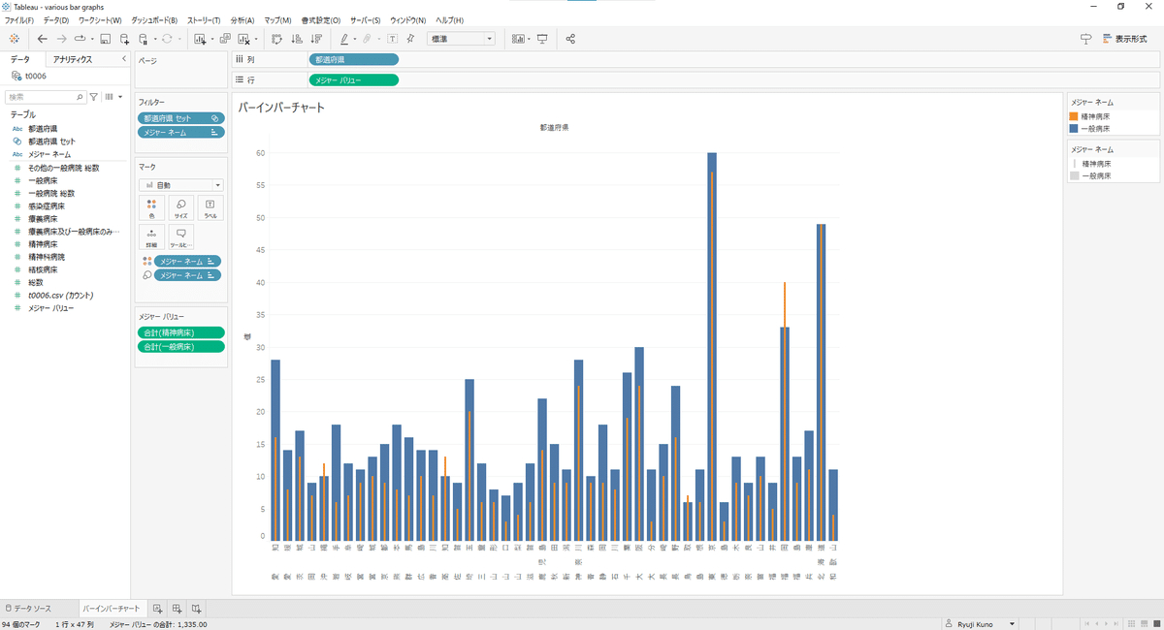1164x630 pixels.
Task: Collapse the data pane with the chevron
Action: click(x=123, y=59)
